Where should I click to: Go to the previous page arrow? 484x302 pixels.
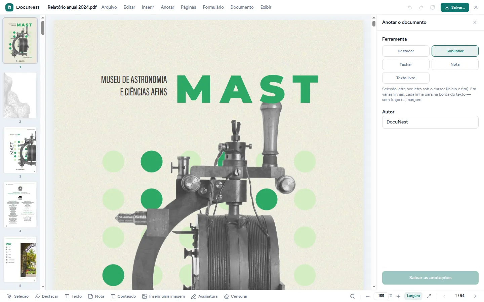pos(444,296)
